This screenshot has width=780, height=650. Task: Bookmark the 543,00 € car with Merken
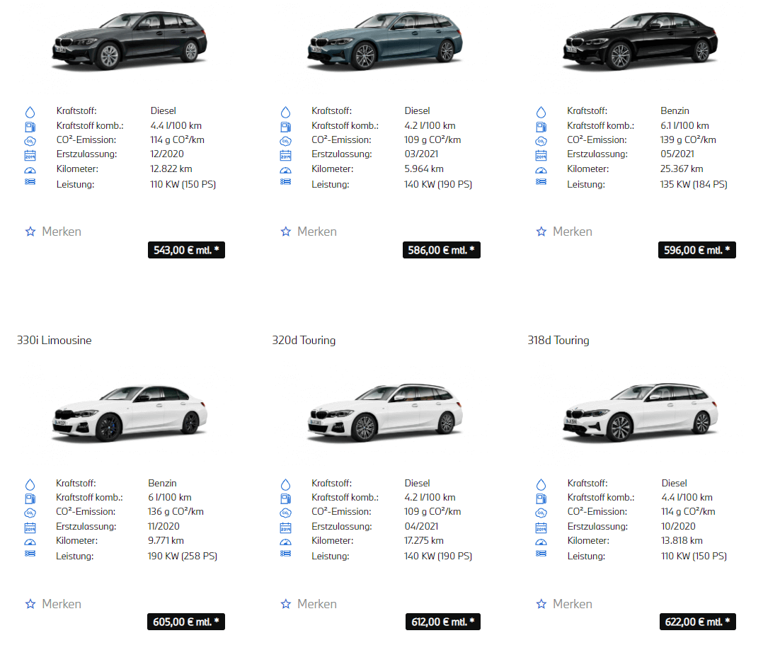point(53,232)
